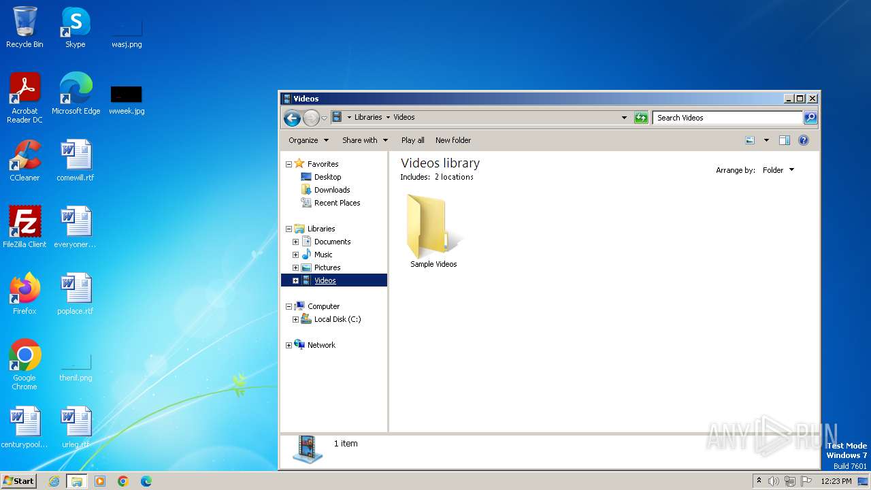Click the Action Center flag icon
This screenshot has height=490, width=871.
(806, 481)
